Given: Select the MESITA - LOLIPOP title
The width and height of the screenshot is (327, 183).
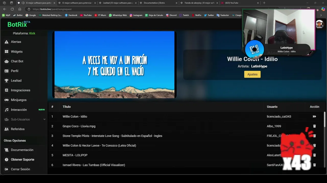Looking at the screenshot, I should pyautogui.click(x=75, y=155).
